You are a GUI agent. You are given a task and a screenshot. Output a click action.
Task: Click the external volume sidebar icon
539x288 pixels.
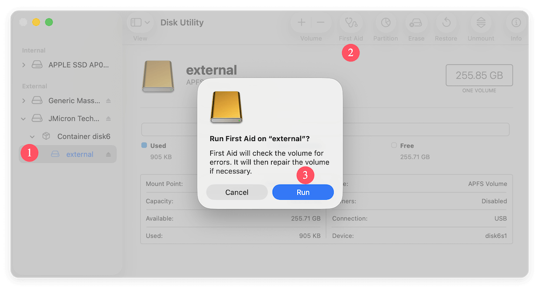[56, 154]
